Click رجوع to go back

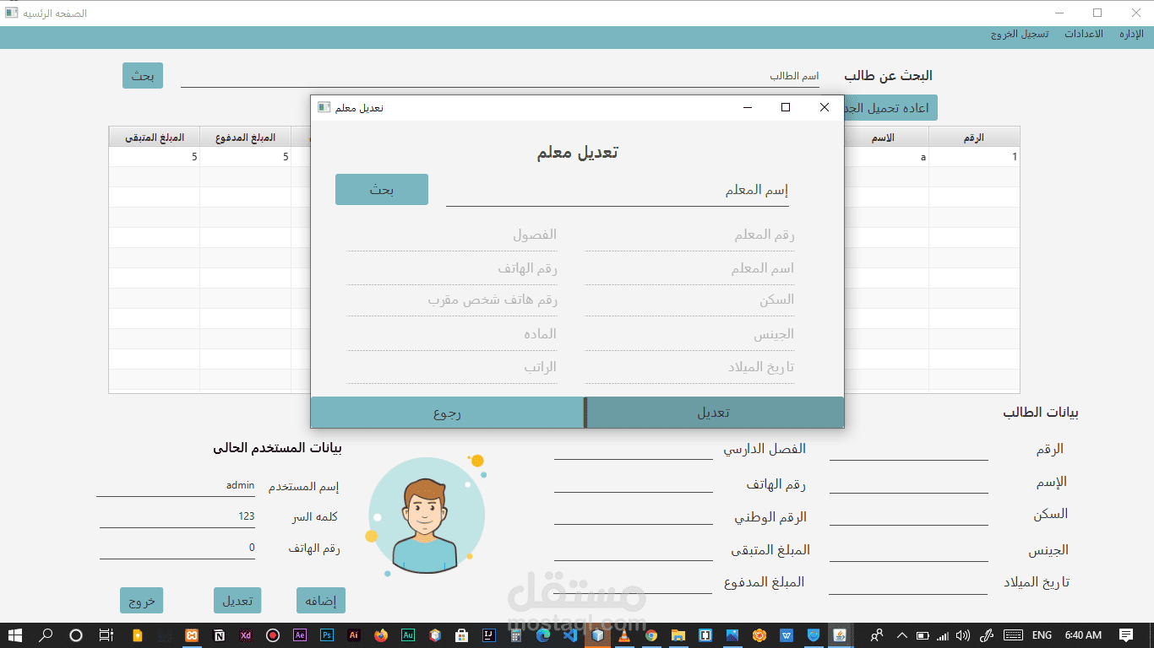(x=447, y=413)
